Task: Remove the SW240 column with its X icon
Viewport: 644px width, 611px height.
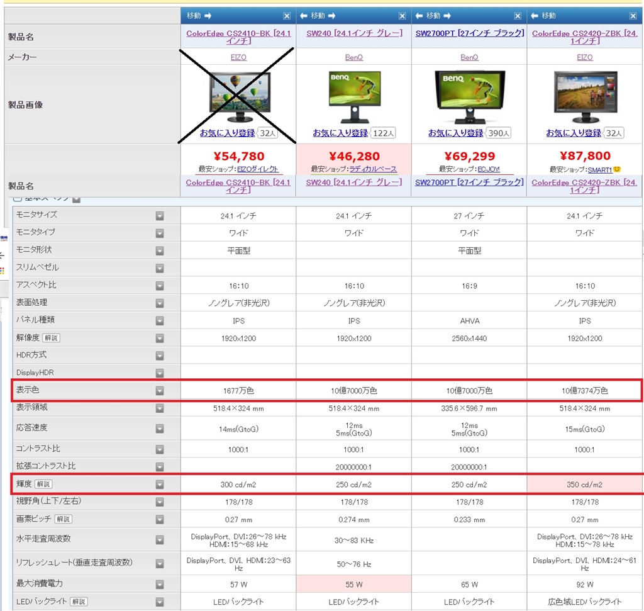Action: tap(402, 16)
